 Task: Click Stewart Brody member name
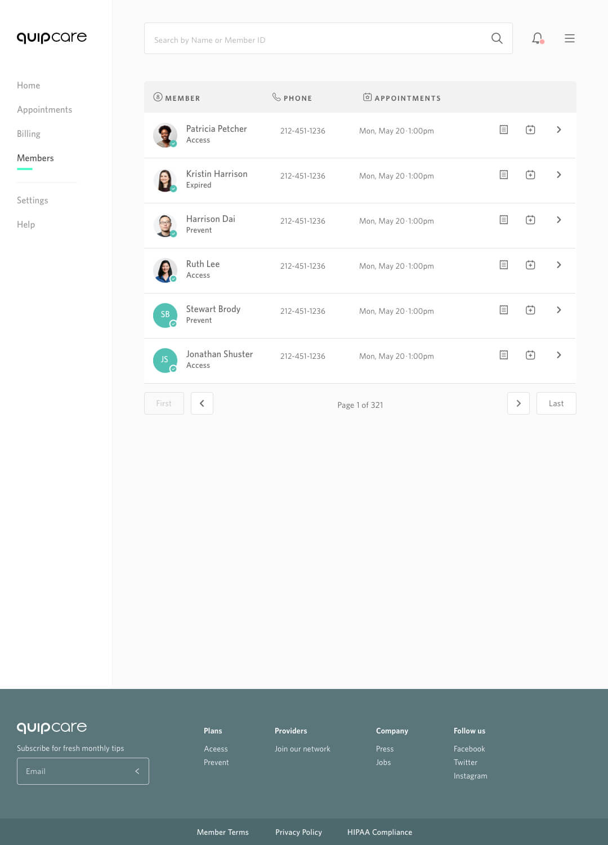pos(213,309)
